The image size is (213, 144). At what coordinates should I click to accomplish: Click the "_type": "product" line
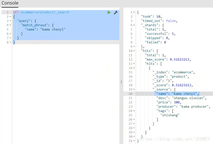tap(171, 76)
